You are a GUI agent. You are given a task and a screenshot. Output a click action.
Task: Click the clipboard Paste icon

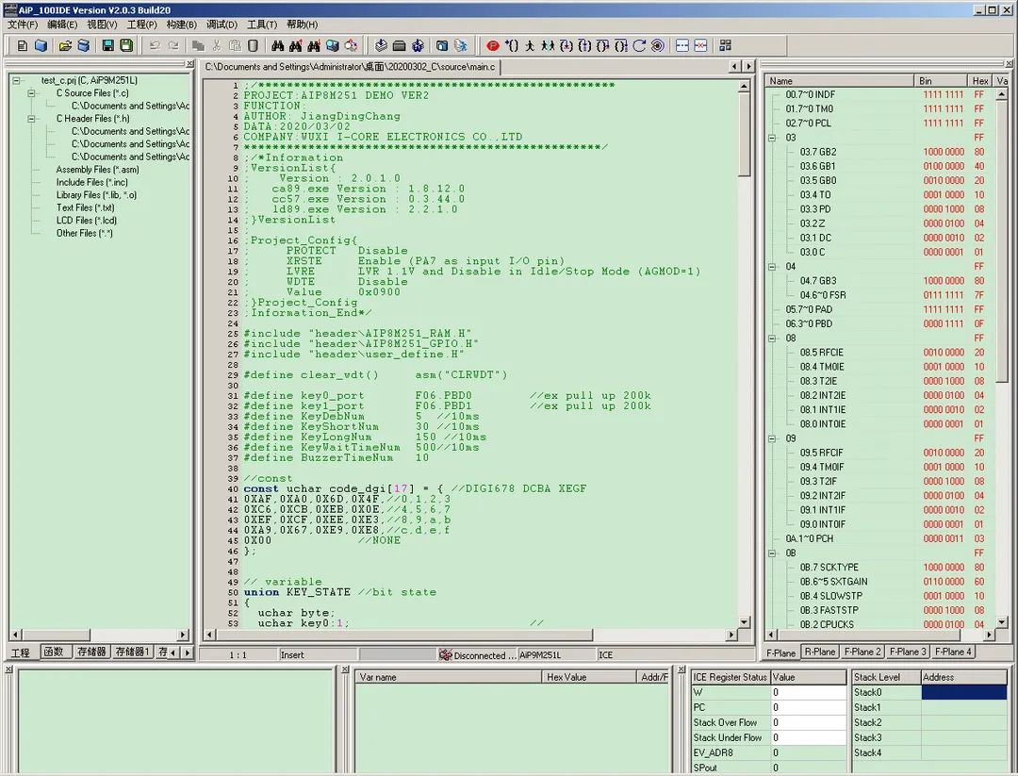click(235, 45)
